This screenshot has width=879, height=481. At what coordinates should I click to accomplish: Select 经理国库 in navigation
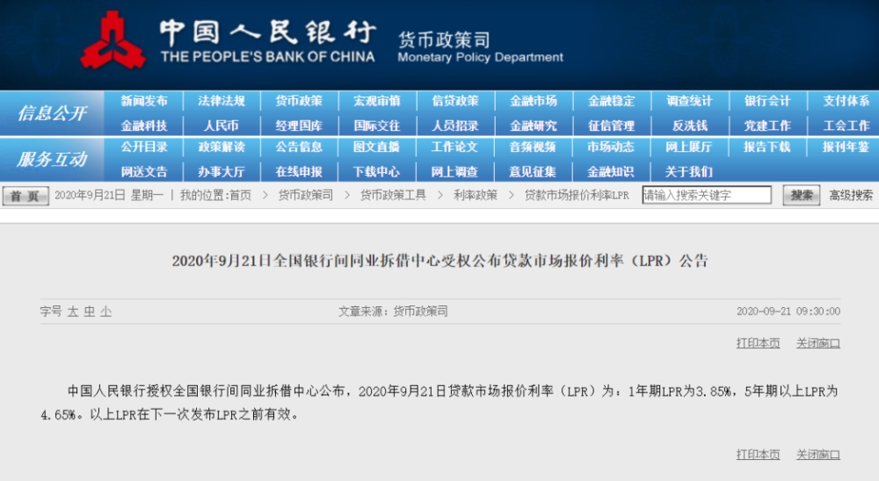(299, 126)
